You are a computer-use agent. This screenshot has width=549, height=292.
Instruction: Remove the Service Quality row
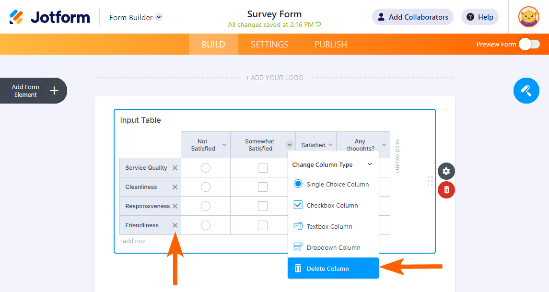[x=175, y=168]
